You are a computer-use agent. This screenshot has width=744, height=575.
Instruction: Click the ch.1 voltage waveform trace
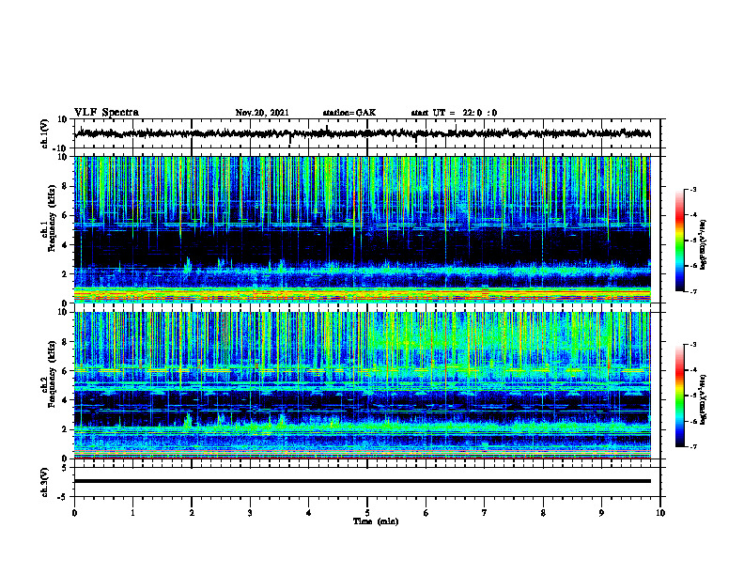click(x=362, y=133)
